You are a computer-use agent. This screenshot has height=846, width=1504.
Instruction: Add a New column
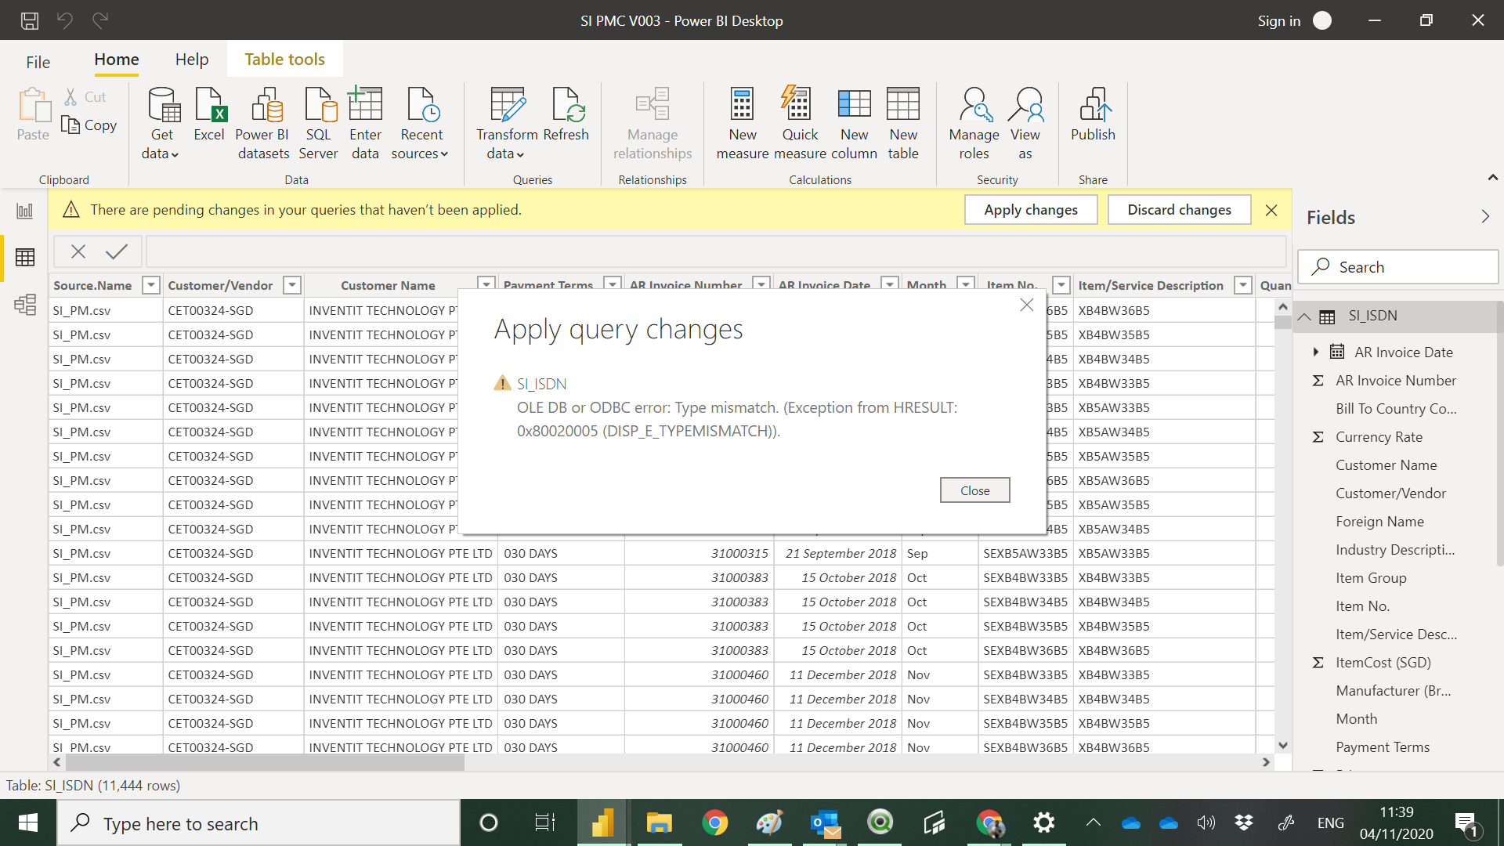click(x=854, y=124)
